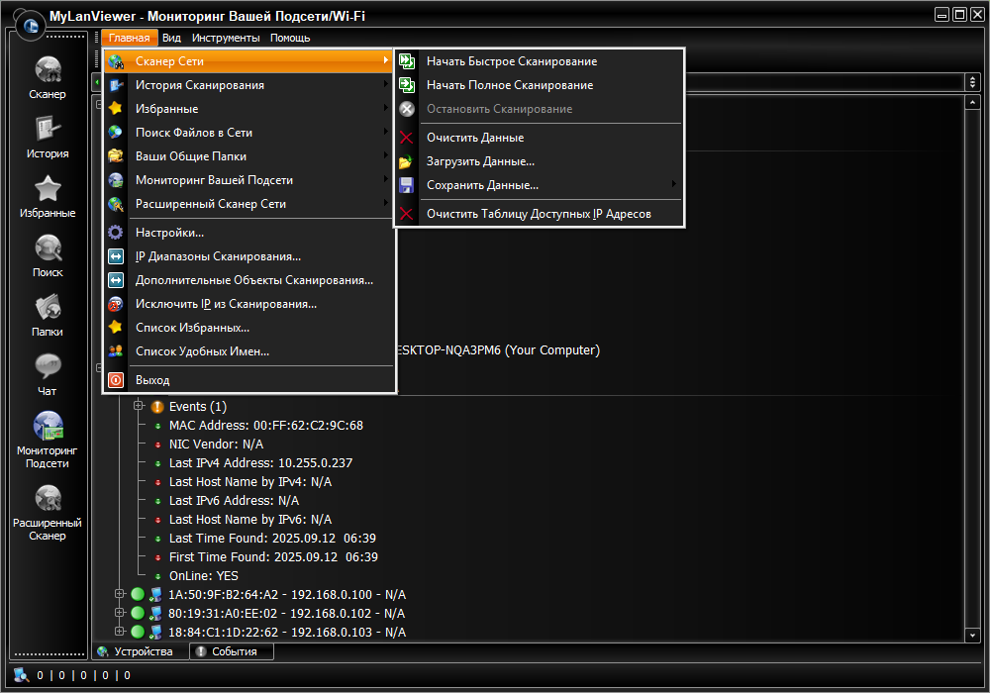Select the NIC Vendor: N/A row
990x693 pixels.
tap(216, 445)
